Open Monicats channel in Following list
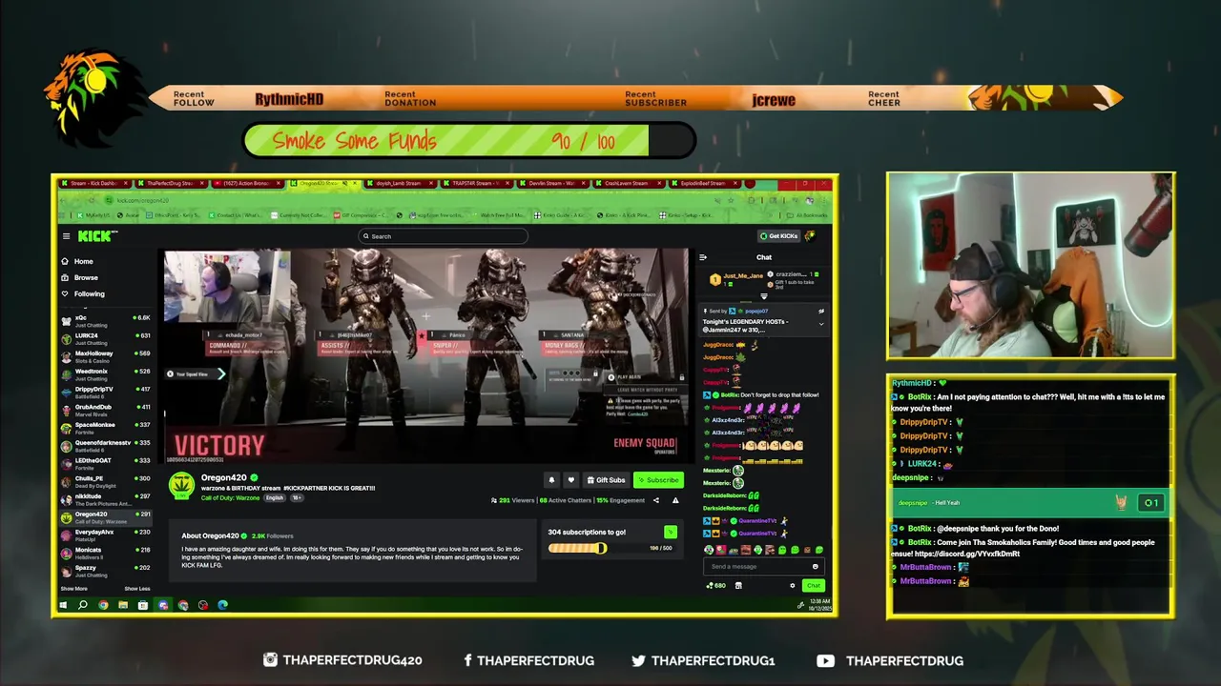The width and height of the screenshot is (1221, 686). click(x=106, y=553)
